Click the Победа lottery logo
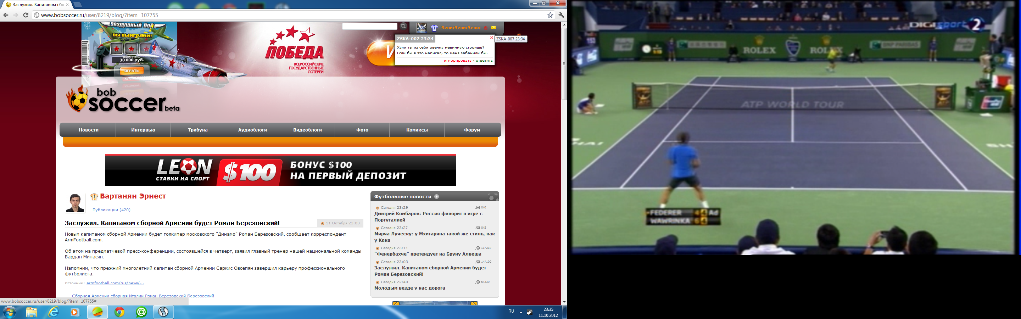This screenshot has height=319, width=1021. tap(295, 50)
